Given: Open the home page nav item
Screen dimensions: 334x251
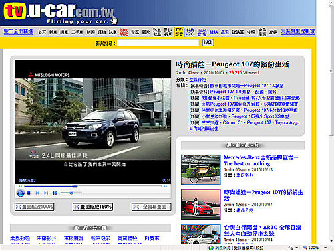Looking at the screenshot, I should point(42,32).
